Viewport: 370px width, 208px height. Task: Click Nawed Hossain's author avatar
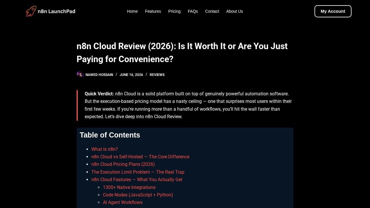pyautogui.click(x=80, y=75)
